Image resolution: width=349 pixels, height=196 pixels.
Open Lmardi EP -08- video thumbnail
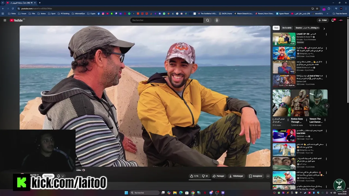(x=284, y=39)
